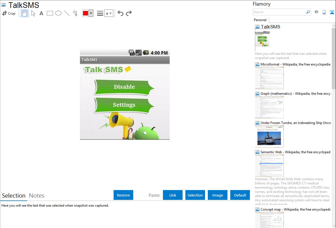Open the Microformat Wikipedia snapshot thumbnail

click(x=269, y=78)
